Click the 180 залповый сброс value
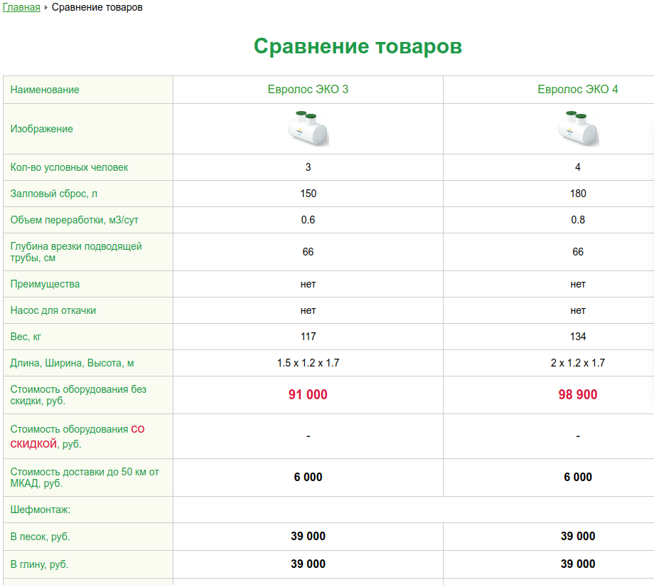The height and width of the screenshot is (585, 654). (x=578, y=194)
